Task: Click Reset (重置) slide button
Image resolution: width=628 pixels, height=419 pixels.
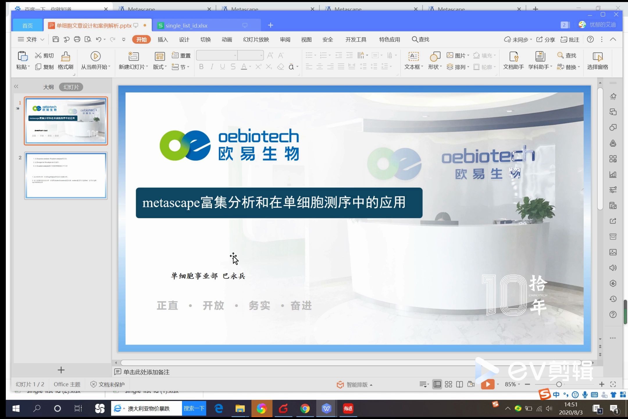Action: pyautogui.click(x=181, y=55)
